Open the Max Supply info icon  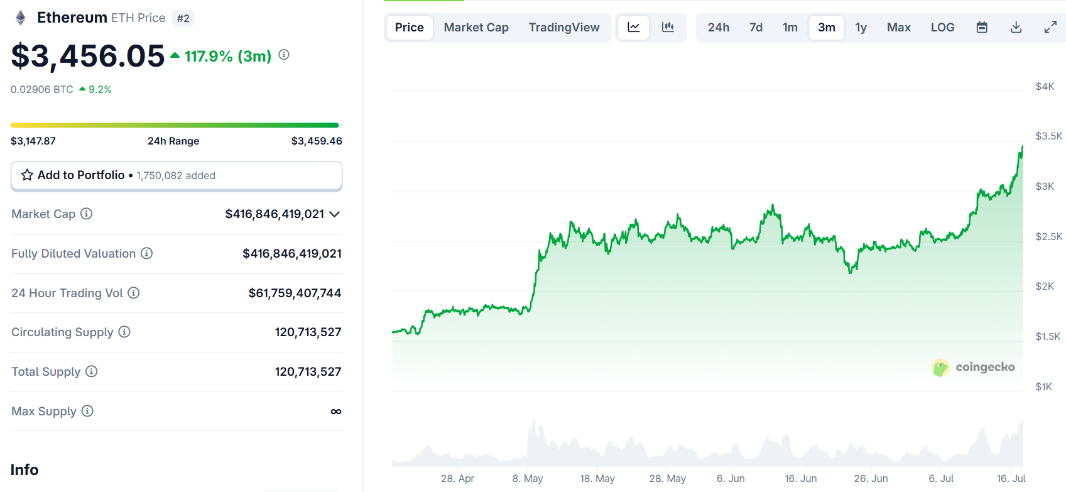(x=87, y=411)
